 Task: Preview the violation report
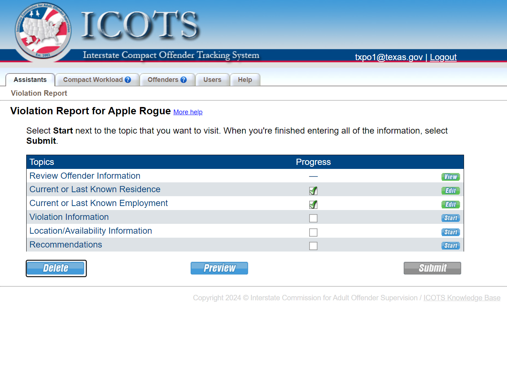click(219, 268)
